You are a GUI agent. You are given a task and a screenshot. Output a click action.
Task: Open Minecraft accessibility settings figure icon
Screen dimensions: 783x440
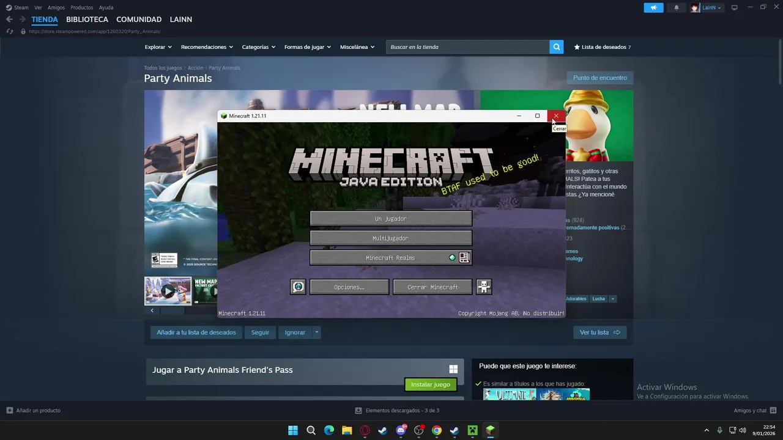tap(484, 287)
